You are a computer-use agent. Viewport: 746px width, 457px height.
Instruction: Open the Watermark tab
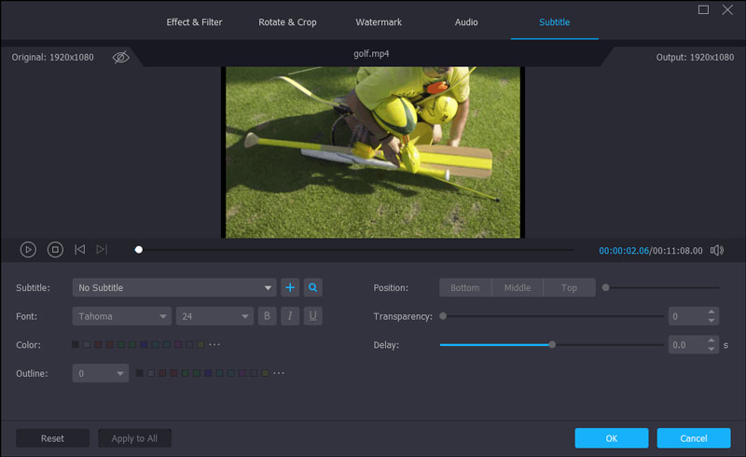pyautogui.click(x=378, y=21)
